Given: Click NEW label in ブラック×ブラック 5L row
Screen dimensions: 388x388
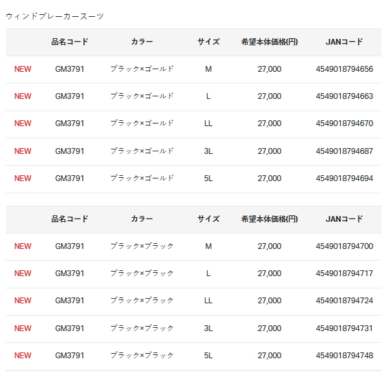Looking at the screenshot, I should click(x=23, y=356).
